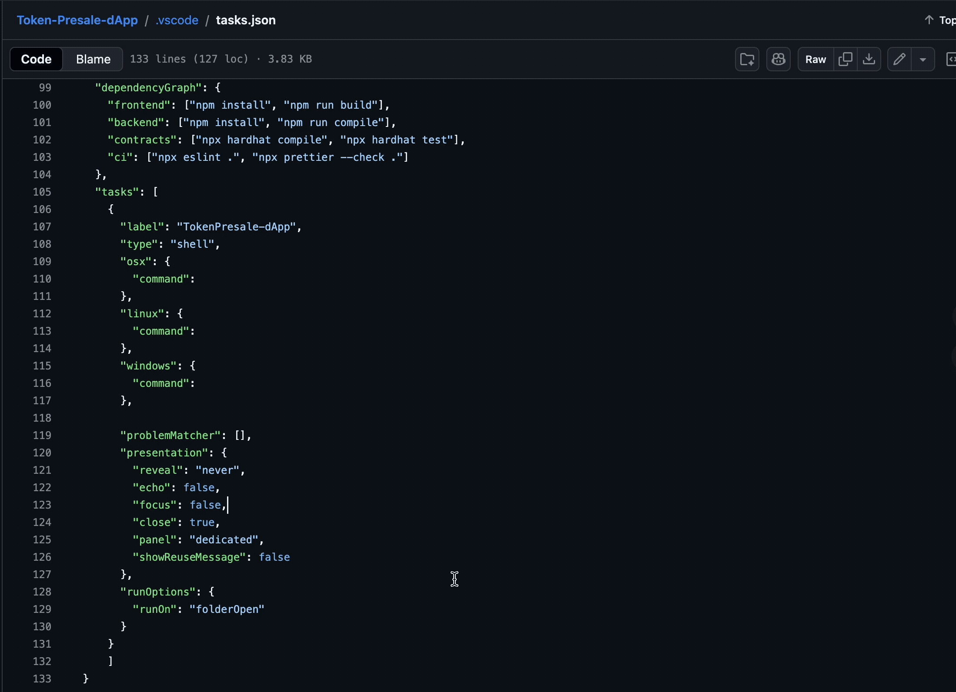Click line number 128
This screenshot has height=692, width=956.
click(x=42, y=592)
